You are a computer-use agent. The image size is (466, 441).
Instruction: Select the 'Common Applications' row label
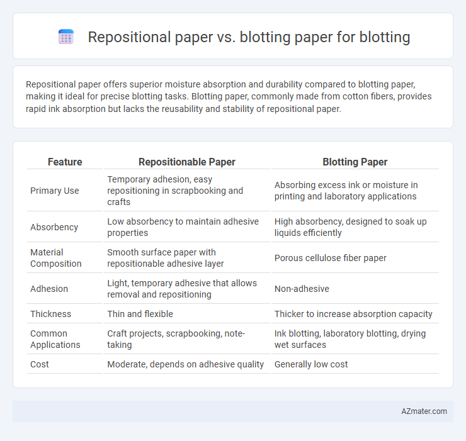55,339
